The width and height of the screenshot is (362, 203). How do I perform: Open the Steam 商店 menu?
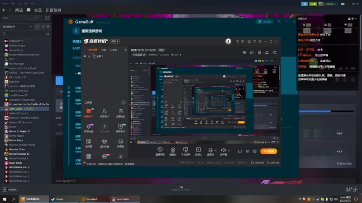19,10
